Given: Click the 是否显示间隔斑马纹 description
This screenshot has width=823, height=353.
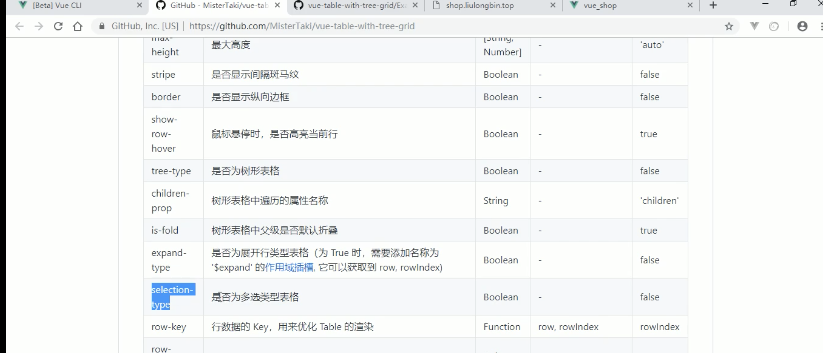Looking at the screenshot, I should click(x=255, y=74).
